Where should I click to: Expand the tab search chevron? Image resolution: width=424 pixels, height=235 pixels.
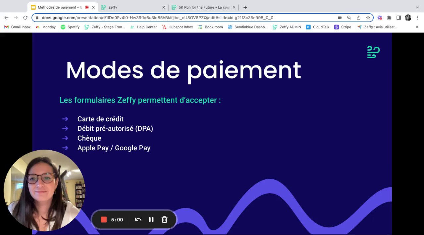pyautogui.click(x=417, y=7)
